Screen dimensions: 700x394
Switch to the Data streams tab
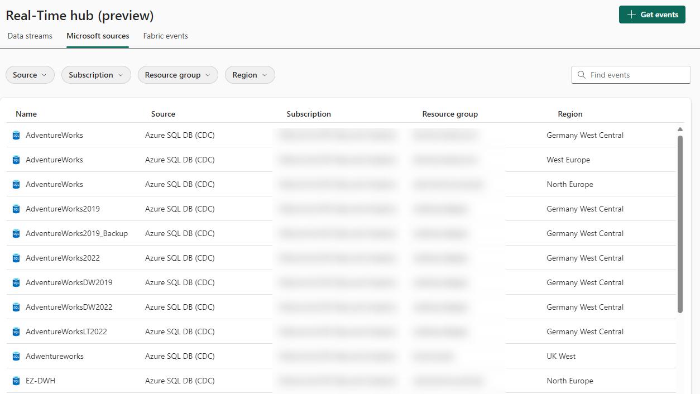30,35
